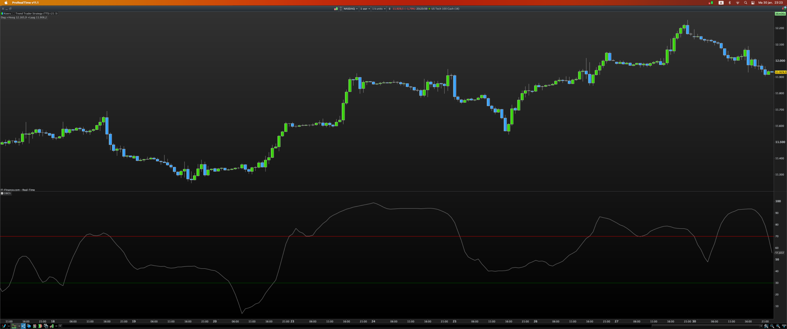This screenshot has height=329, width=787.
Task: Click the US Tech 100 Cash title
Action: coord(445,8)
